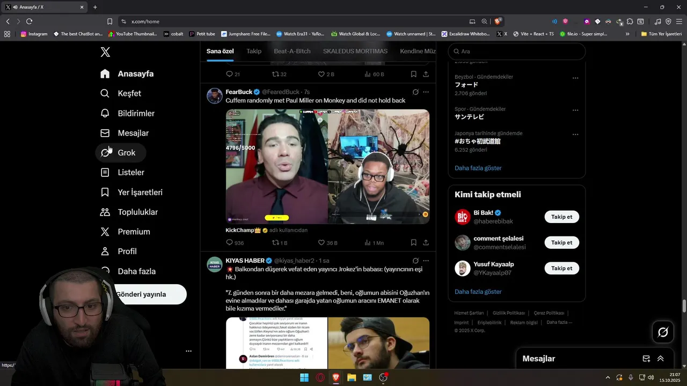The width and height of the screenshot is (687, 386).
Task: Open more options for サンテレビ trend
Action: [575, 110]
